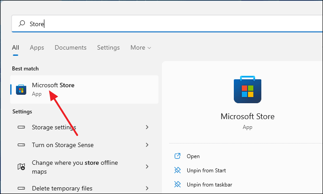The height and width of the screenshot is (194, 323).
Task: Switch to the Apps filter tab
Action: click(x=37, y=47)
